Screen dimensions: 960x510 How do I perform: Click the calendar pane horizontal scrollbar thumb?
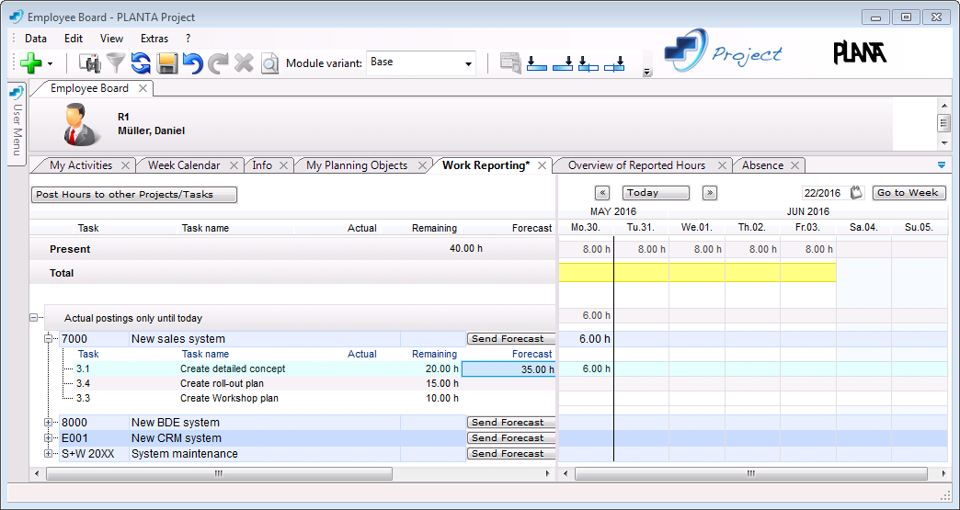pyautogui.click(x=752, y=474)
